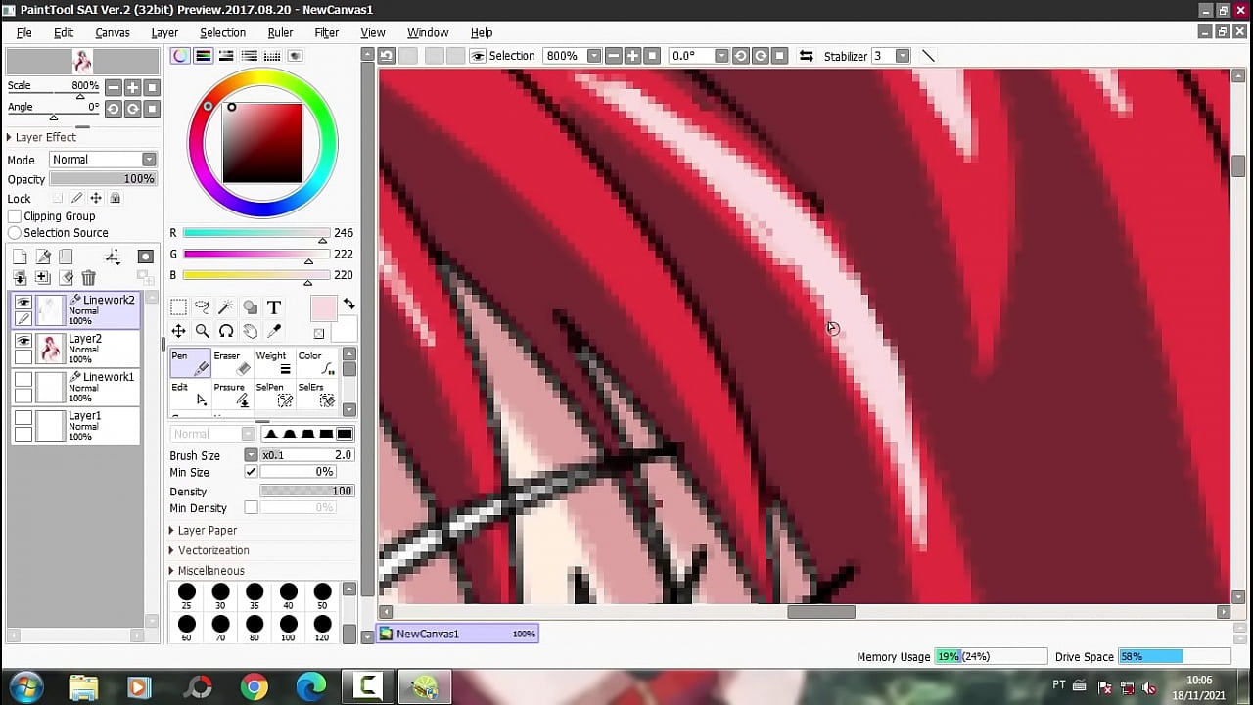The width and height of the screenshot is (1253, 705).
Task: Select the Magic Wand selection tool
Action: (x=225, y=306)
